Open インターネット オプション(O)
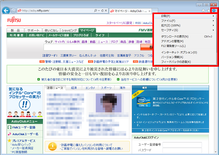 point(185,52)
